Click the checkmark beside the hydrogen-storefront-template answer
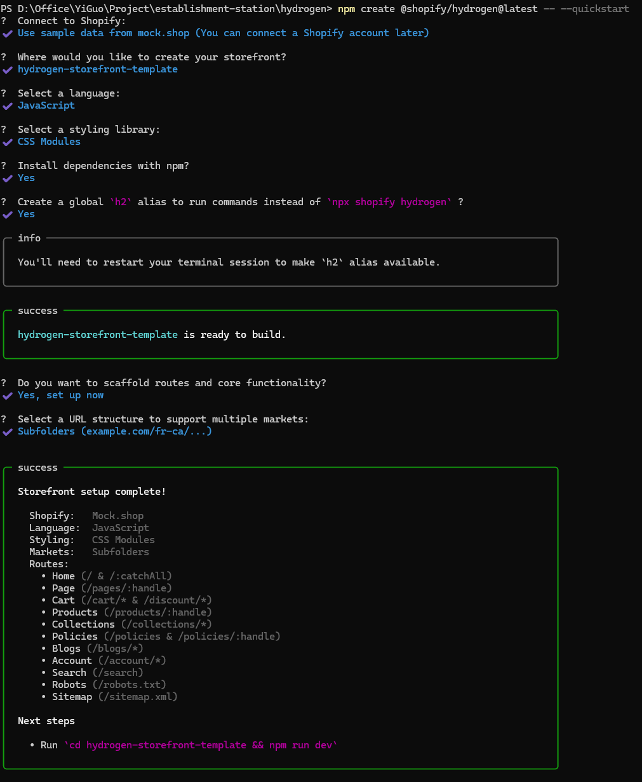The image size is (642, 782). pyautogui.click(x=7, y=69)
